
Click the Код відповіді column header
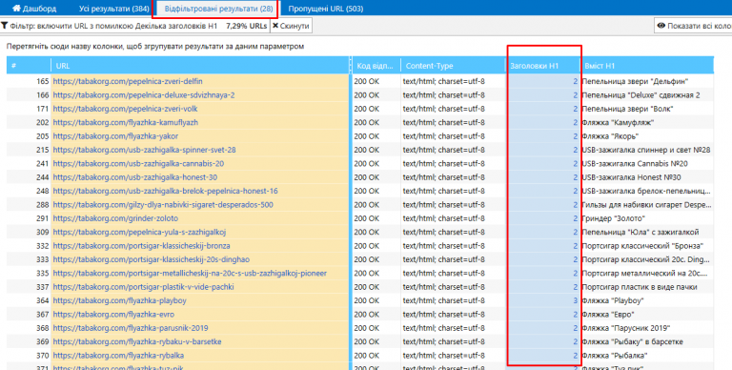pos(376,66)
